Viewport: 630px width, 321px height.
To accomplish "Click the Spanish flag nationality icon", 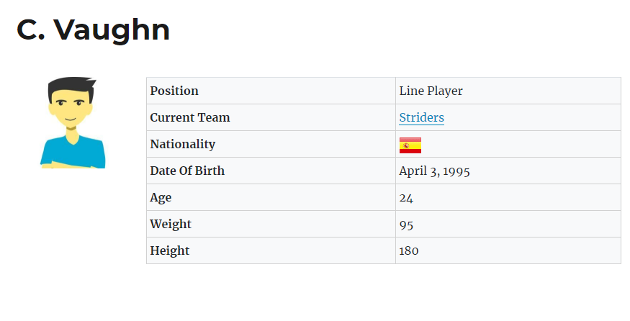I will coord(410,145).
